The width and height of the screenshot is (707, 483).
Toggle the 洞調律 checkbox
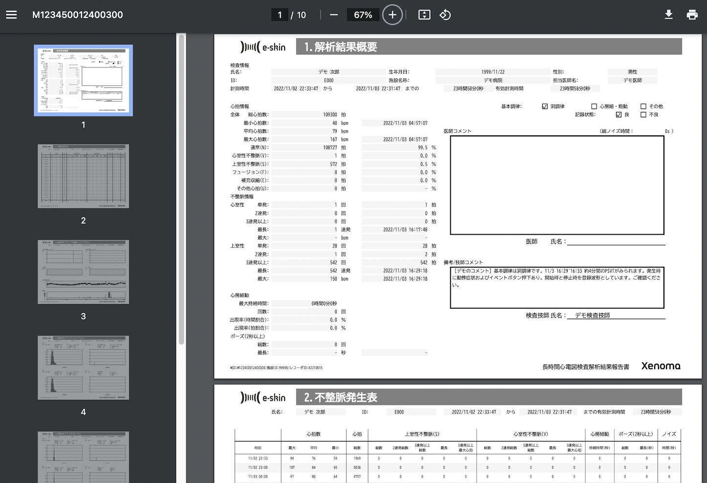(x=544, y=106)
